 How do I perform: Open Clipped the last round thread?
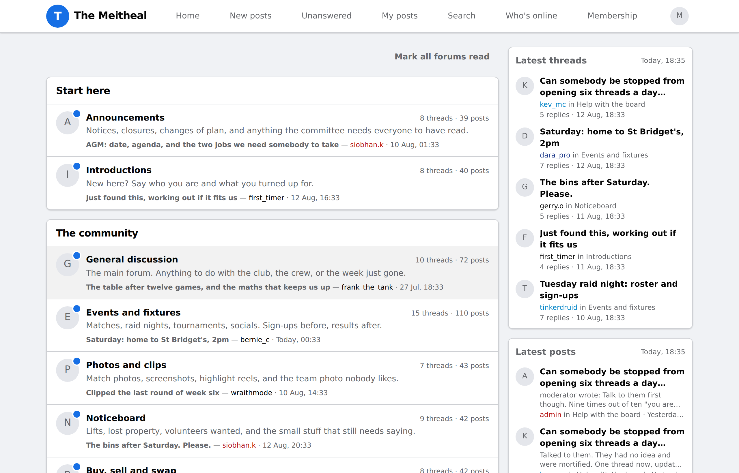pos(152,393)
